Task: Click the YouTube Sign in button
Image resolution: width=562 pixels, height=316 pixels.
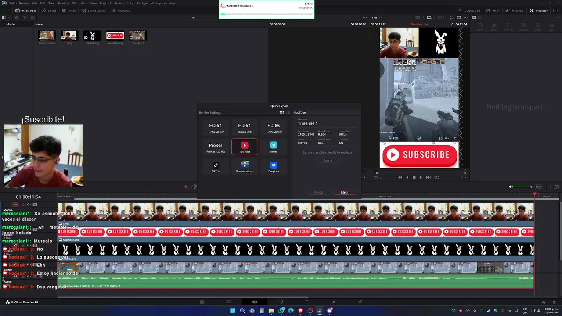Action: click(328, 160)
